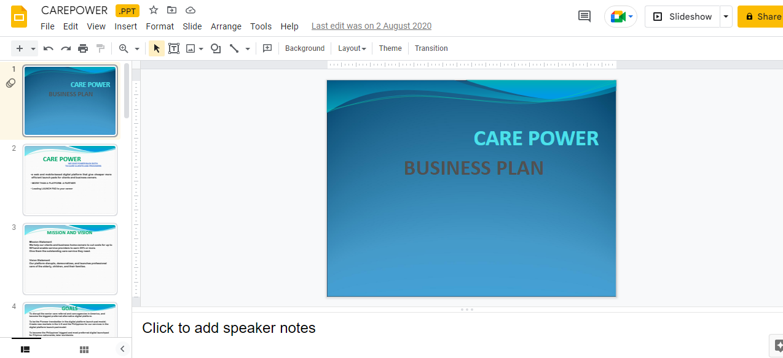Open the comment history icon
The height and width of the screenshot is (358, 783).
(584, 17)
